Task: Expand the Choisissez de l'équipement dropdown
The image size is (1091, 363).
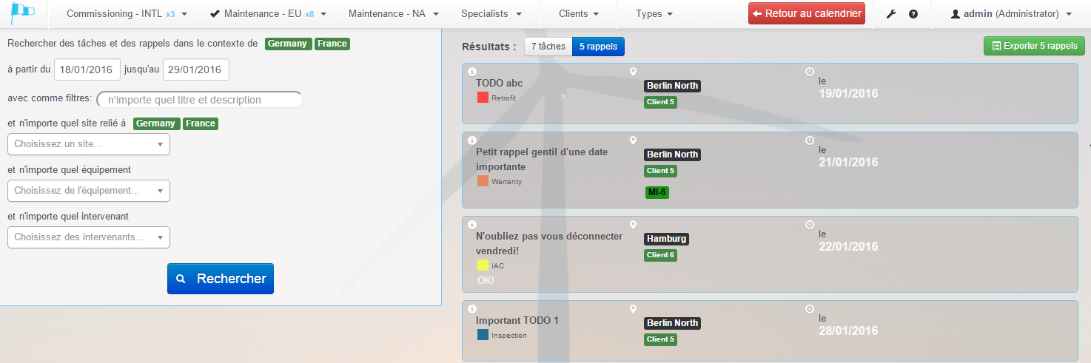Action: click(x=89, y=191)
